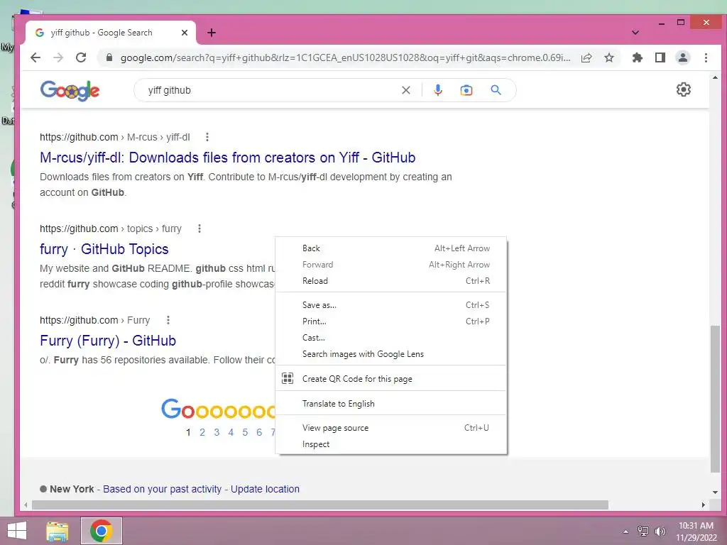The image size is (727, 545).
Task: Choose Back in the context menu
Action: point(391,248)
